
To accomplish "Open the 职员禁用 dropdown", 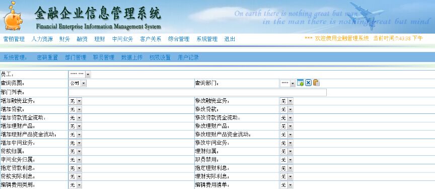I will (x=286, y=160).
